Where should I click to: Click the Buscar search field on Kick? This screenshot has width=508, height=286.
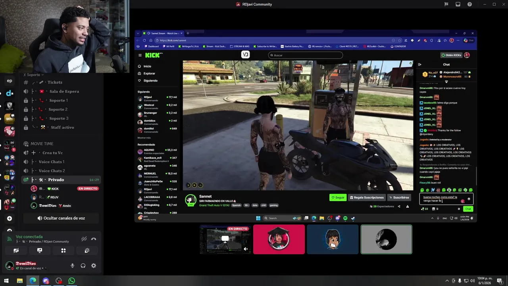(305, 55)
